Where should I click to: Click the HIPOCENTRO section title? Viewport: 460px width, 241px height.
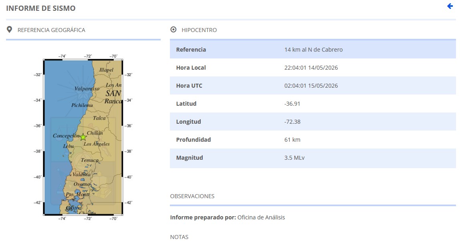[199, 30]
